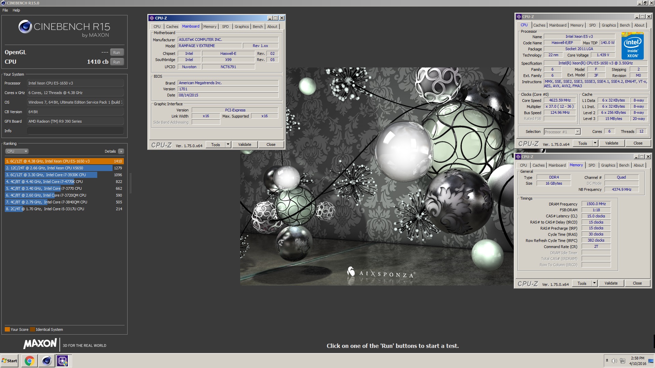This screenshot has height=368, width=655.
Task: Click the CPU-Z title icon in Mainboard window
Action: click(152, 18)
